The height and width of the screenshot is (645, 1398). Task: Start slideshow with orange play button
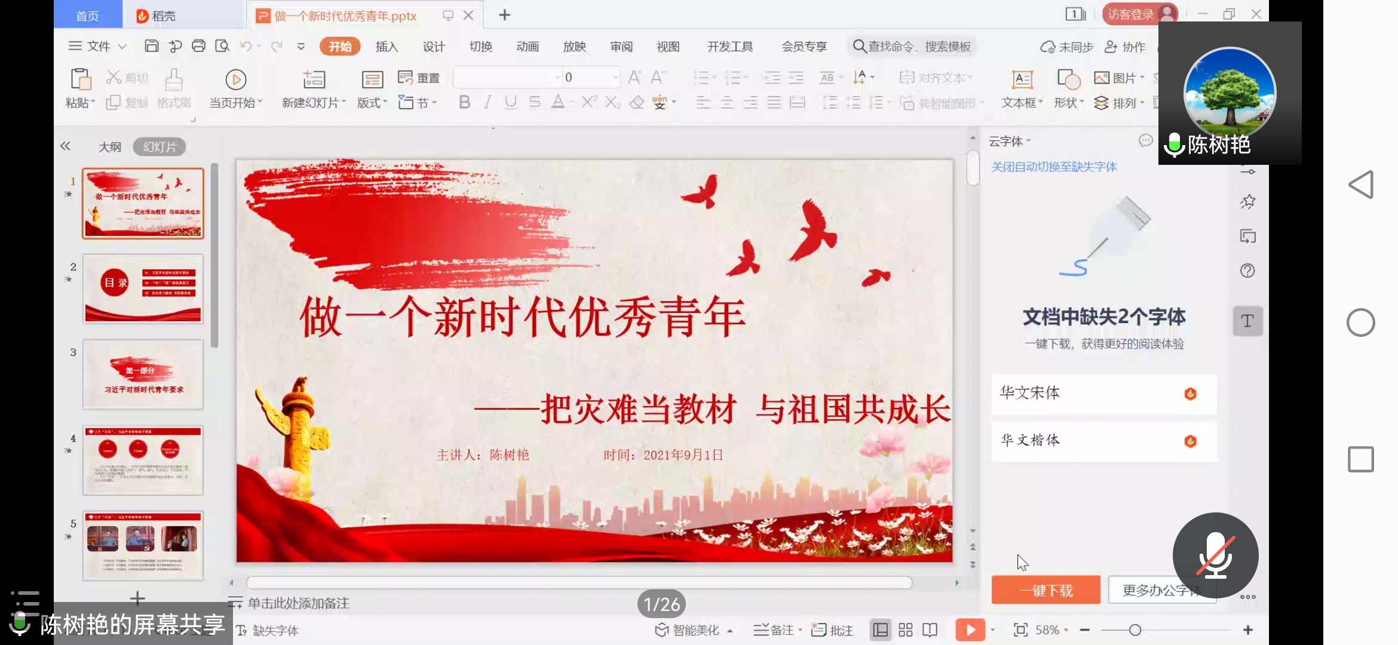click(970, 630)
